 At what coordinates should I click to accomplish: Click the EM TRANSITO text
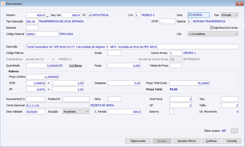(192, 59)
